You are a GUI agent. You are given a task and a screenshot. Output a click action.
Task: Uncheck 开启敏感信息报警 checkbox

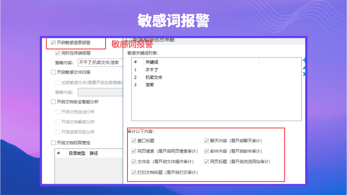point(53,43)
